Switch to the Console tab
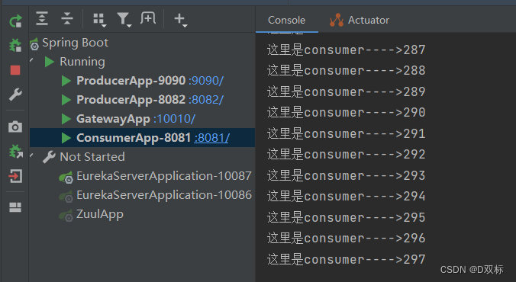Image resolution: width=516 pixels, height=282 pixels. (287, 20)
